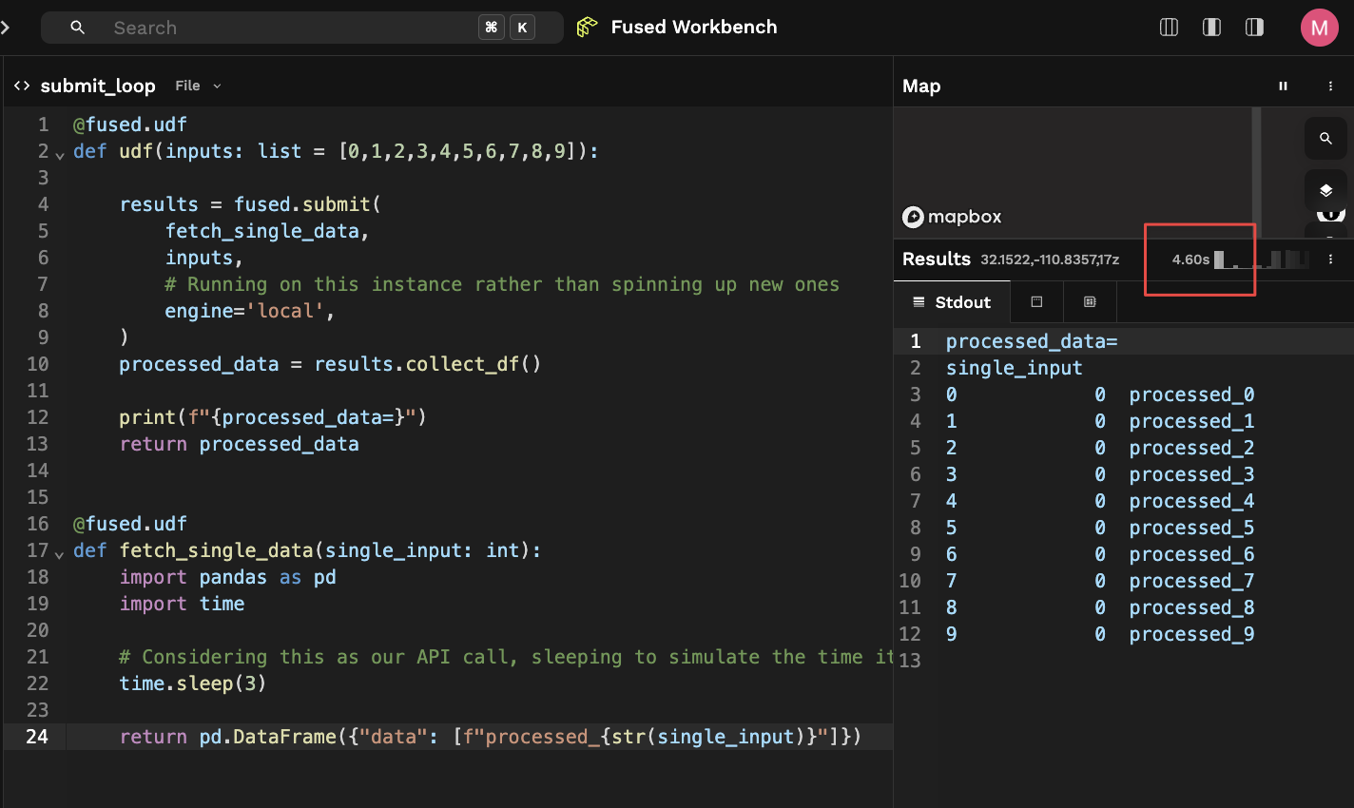The height and width of the screenshot is (808, 1354).
Task: Click the return processed_data line
Action: coord(240,444)
